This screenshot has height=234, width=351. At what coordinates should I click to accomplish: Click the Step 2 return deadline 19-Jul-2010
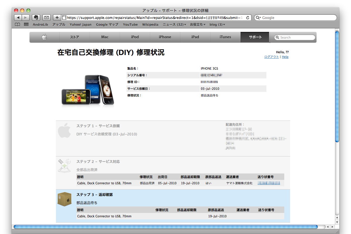(x=190, y=183)
